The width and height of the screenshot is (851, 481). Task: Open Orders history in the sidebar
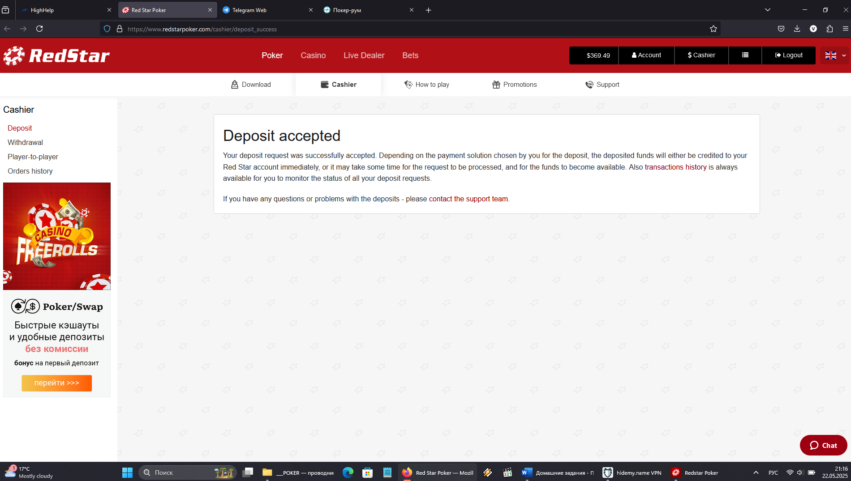[30, 171]
